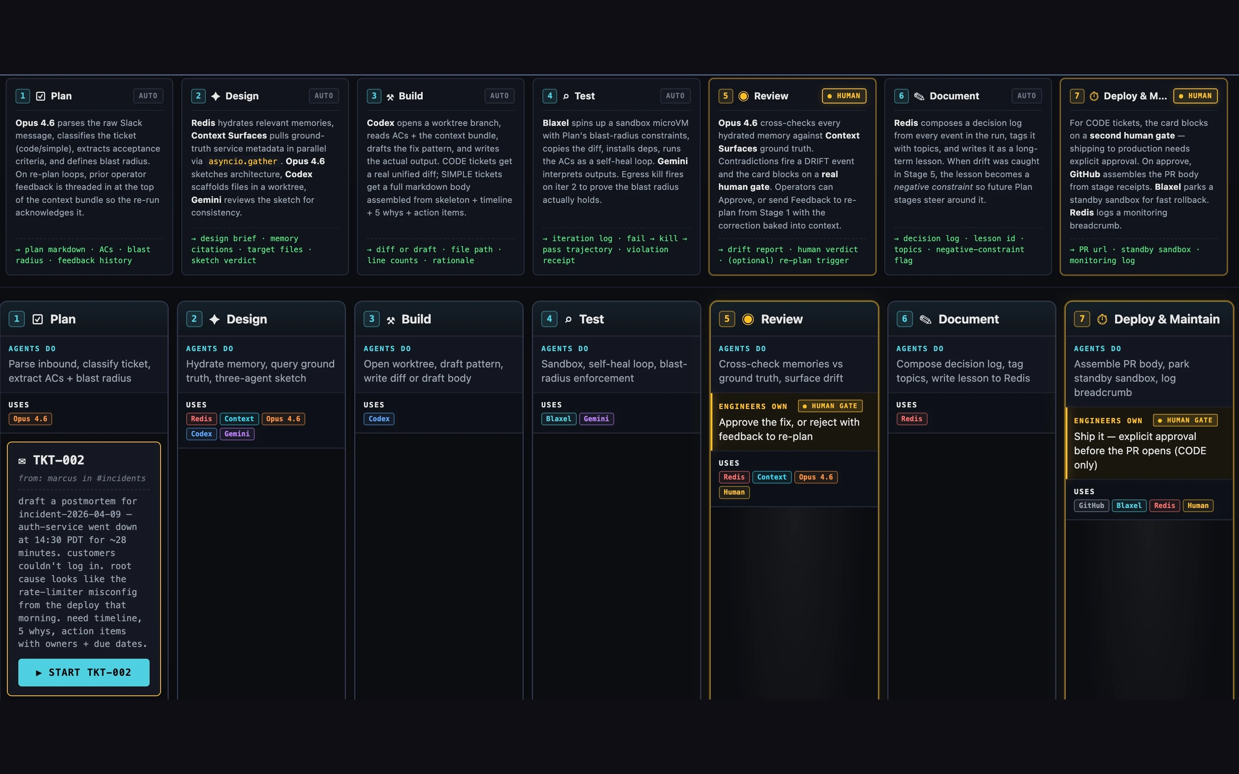Click GitHub tag in Deploy & Maintain column
This screenshot has height=774, width=1239.
tap(1091, 506)
